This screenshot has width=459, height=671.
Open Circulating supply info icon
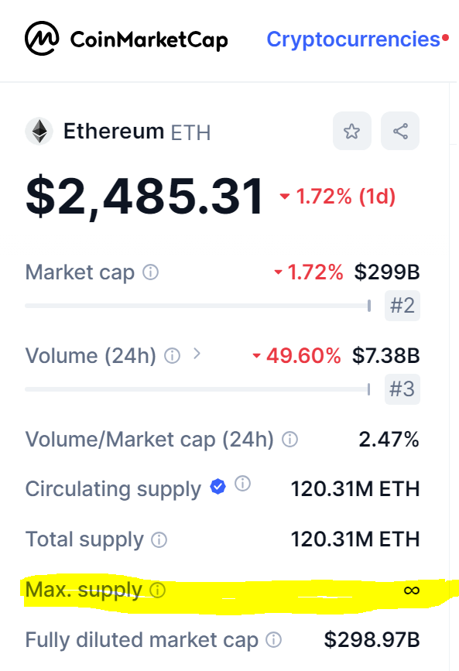(242, 484)
